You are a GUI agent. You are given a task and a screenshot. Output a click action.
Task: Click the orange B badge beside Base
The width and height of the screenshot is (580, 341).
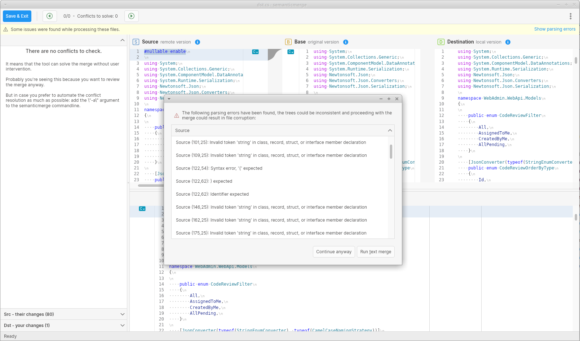pyautogui.click(x=288, y=42)
